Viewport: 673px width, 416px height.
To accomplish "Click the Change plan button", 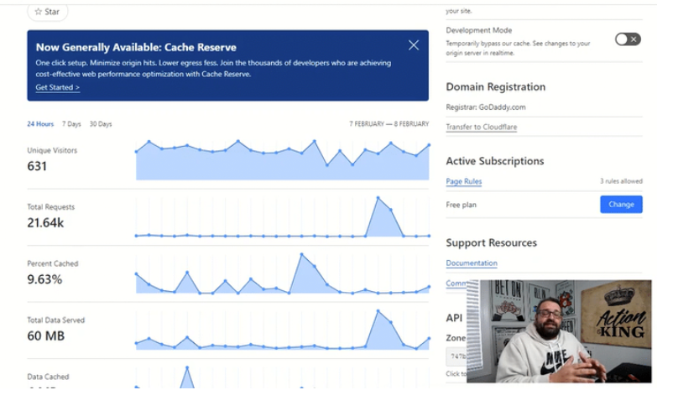I will [x=621, y=204].
